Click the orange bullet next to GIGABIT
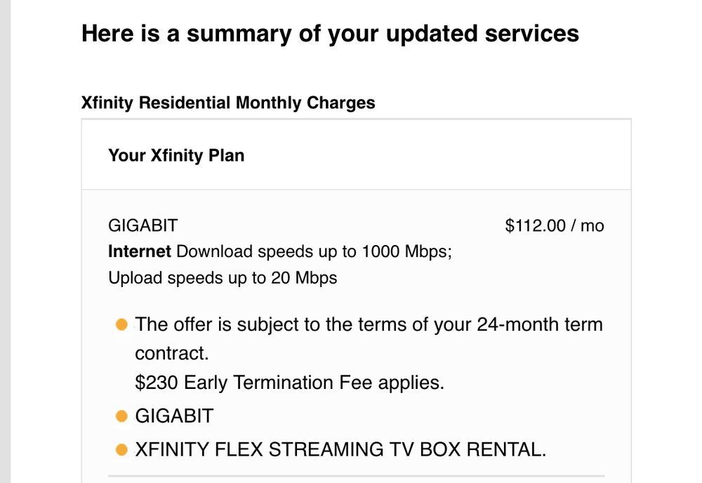This screenshot has width=702, height=483. pyautogui.click(x=121, y=416)
